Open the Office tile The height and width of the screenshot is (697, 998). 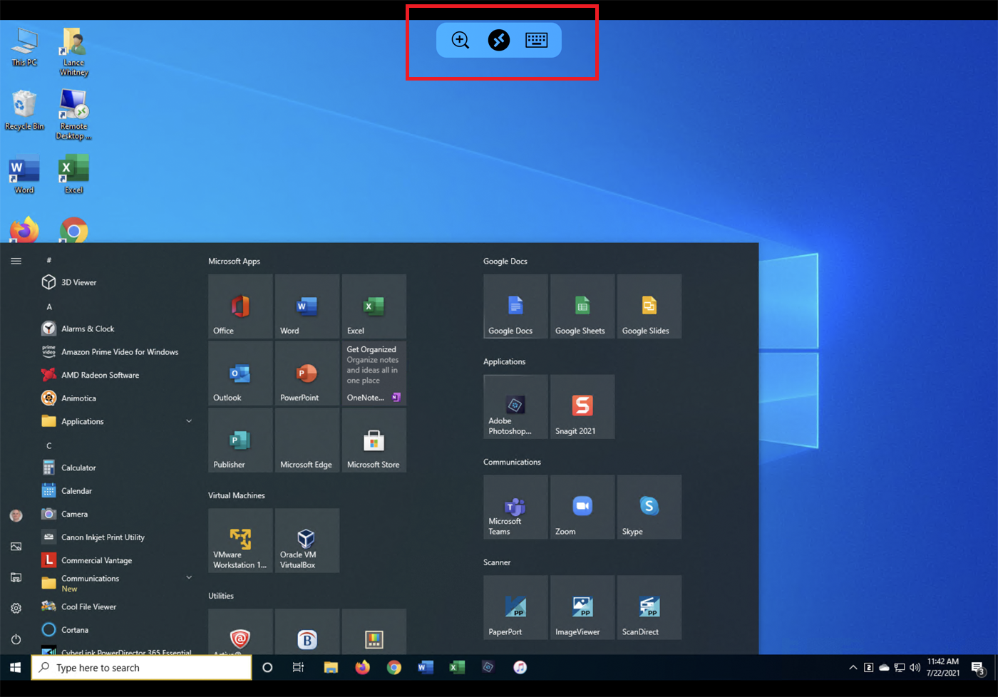(240, 306)
